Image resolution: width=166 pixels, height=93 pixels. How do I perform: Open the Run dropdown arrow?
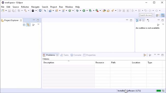[x=87, y=11]
